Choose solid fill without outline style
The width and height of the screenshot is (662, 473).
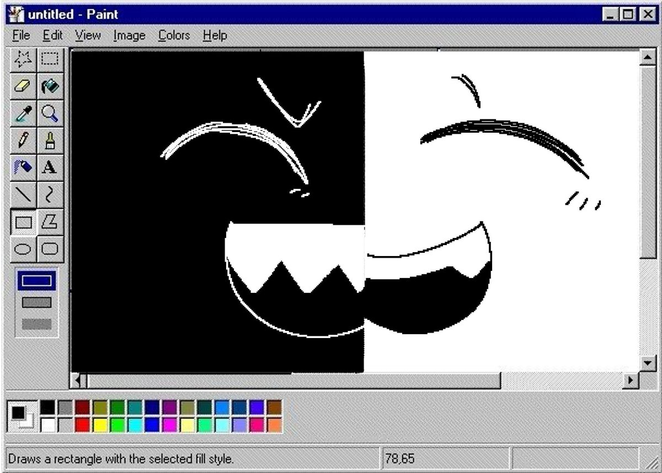click(36, 324)
